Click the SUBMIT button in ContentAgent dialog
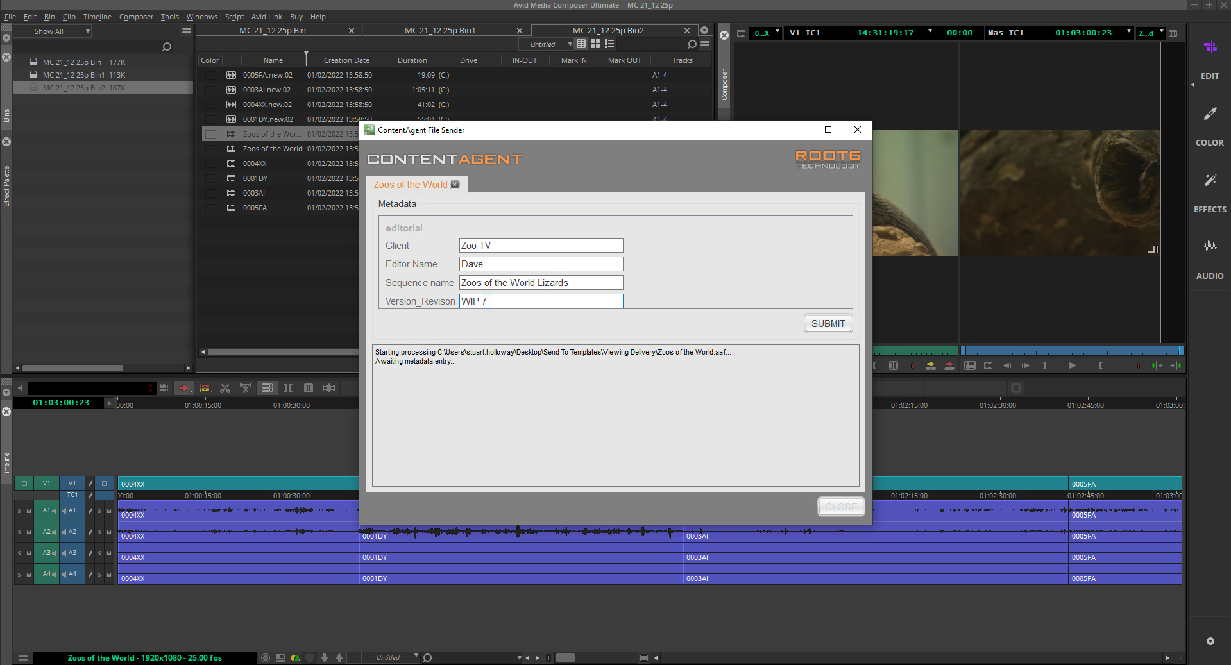 coord(828,324)
